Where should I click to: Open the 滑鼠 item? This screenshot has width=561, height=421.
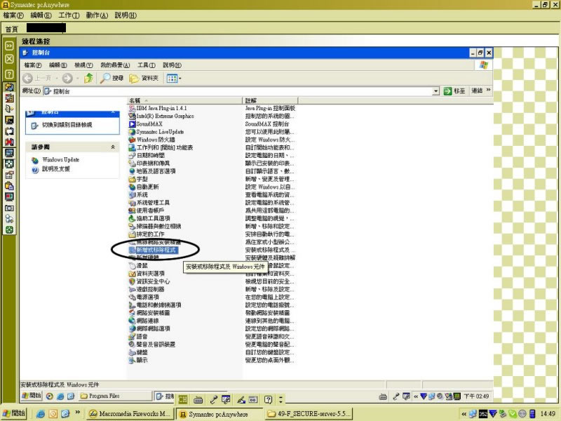tap(138, 266)
